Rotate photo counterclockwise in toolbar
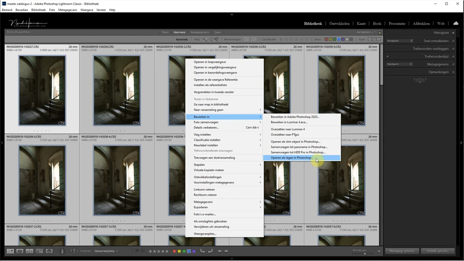This screenshot has height=261, width=464. 203,251
